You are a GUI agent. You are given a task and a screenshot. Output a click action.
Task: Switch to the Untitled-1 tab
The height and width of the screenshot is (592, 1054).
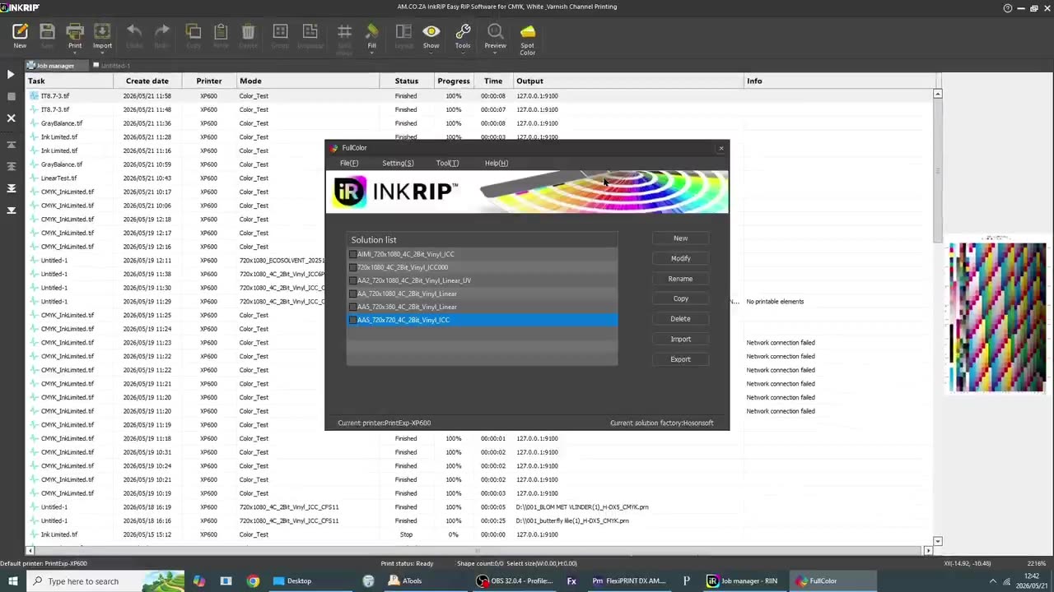tap(112, 65)
